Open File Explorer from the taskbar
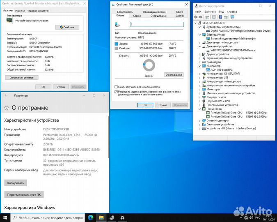The height and width of the screenshot is (222, 277). click(x=101, y=217)
